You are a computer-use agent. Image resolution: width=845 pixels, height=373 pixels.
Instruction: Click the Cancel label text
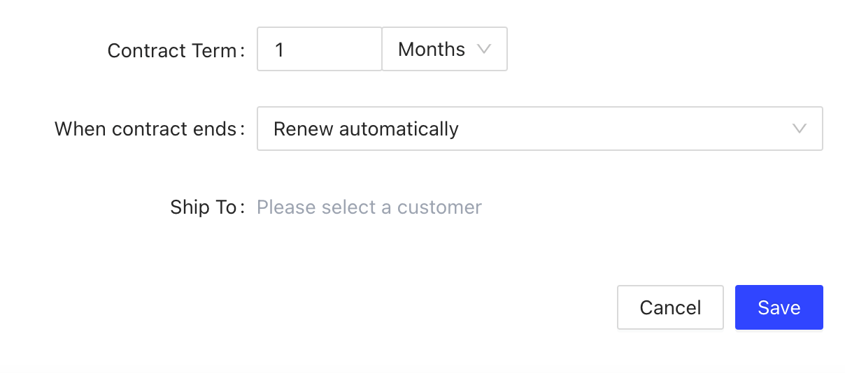tap(670, 308)
